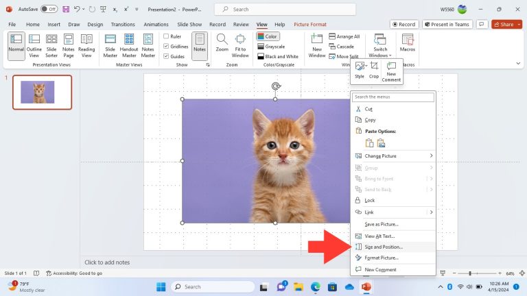Select the slide 1 thumbnail
Screen dimensions: 527x296
(x=42, y=92)
